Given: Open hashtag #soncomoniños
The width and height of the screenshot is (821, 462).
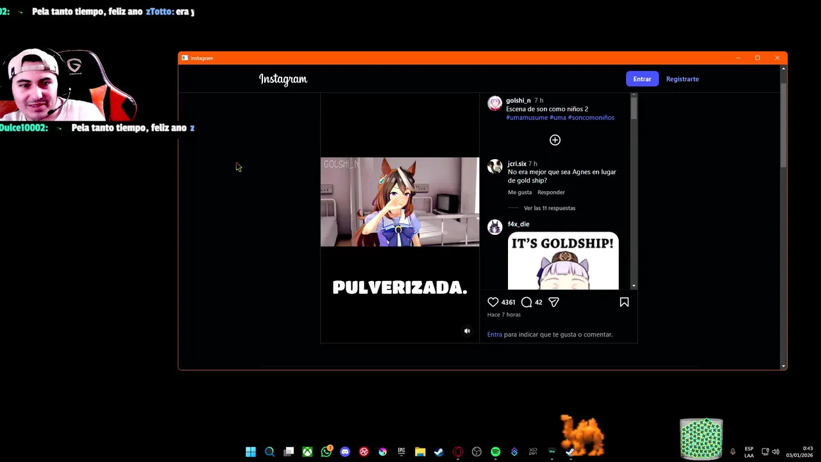Looking at the screenshot, I should pyautogui.click(x=591, y=117).
